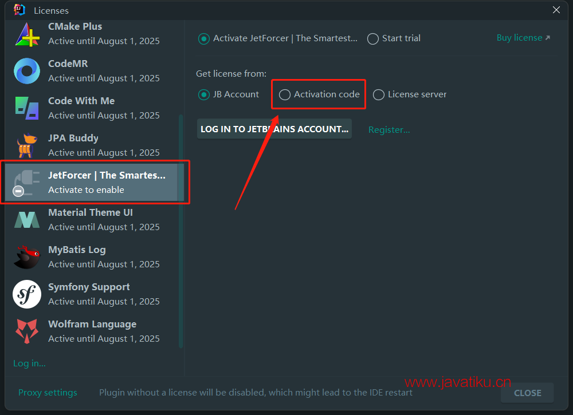Click 'Active until' date under JPA Buddy
573x415 pixels.
(x=104, y=153)
